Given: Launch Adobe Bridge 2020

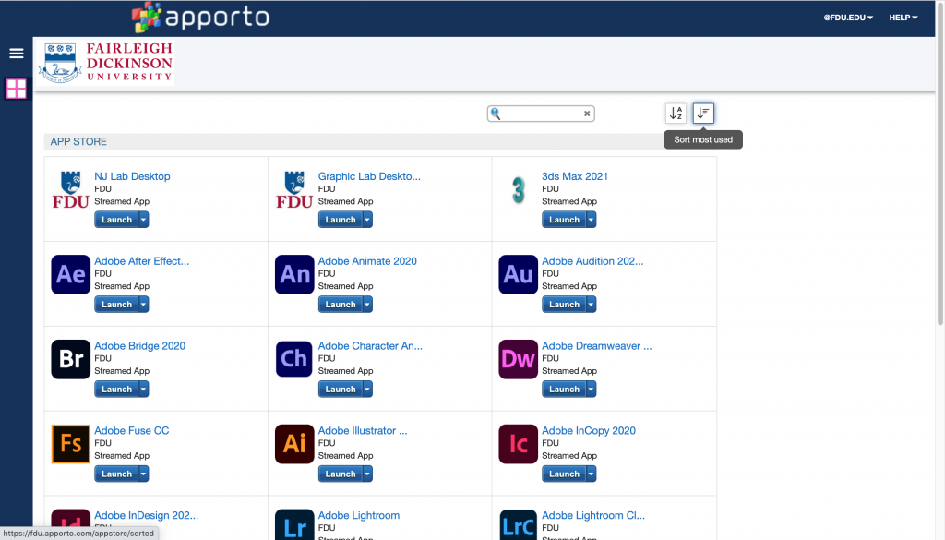Looking at the screenshot, I should point(116,390).
